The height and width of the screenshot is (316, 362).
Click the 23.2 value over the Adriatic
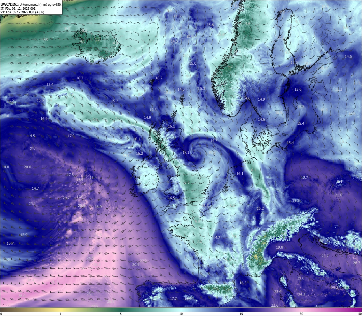click(x=325, y=256)
